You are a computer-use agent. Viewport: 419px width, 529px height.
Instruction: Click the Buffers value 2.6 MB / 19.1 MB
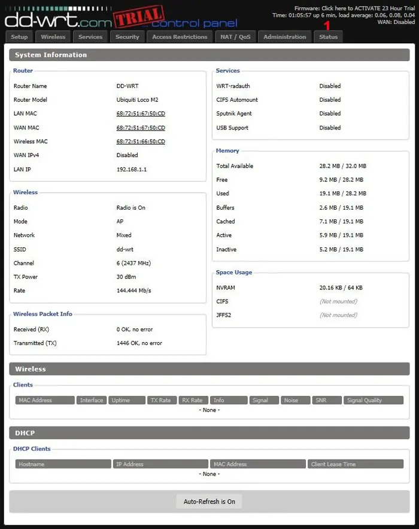coord(341,208)
